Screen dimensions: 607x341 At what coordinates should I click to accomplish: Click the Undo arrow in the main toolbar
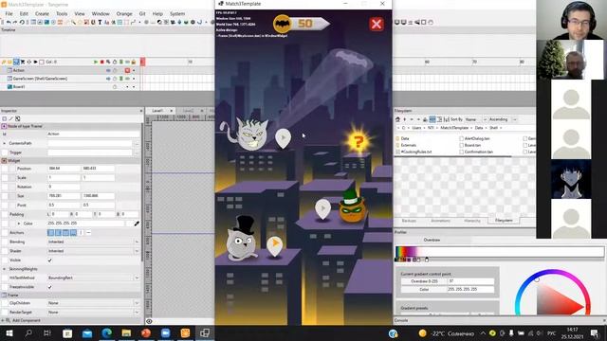[x=9, y=23]
